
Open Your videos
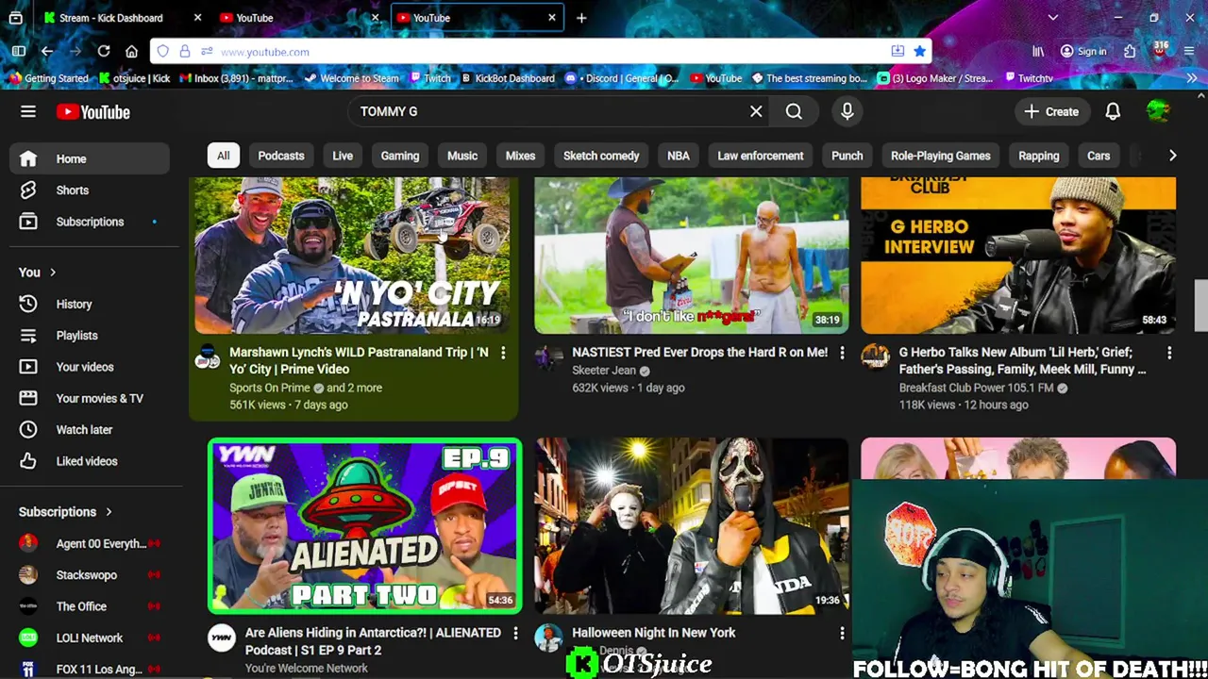tap(90, 367)
